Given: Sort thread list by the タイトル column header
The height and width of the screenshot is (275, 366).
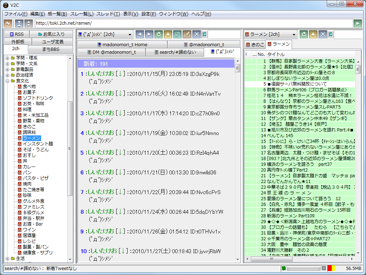Looking at the screenshot, I should tap(311, 54).
